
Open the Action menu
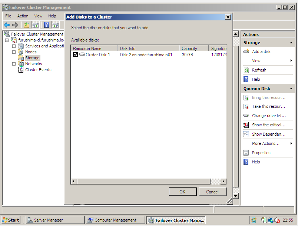click(x=23, y=16)
